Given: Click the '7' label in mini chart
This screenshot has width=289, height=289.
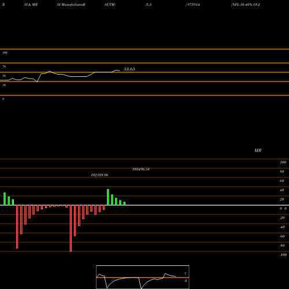Looking at the screenshot, I should 186,273.
